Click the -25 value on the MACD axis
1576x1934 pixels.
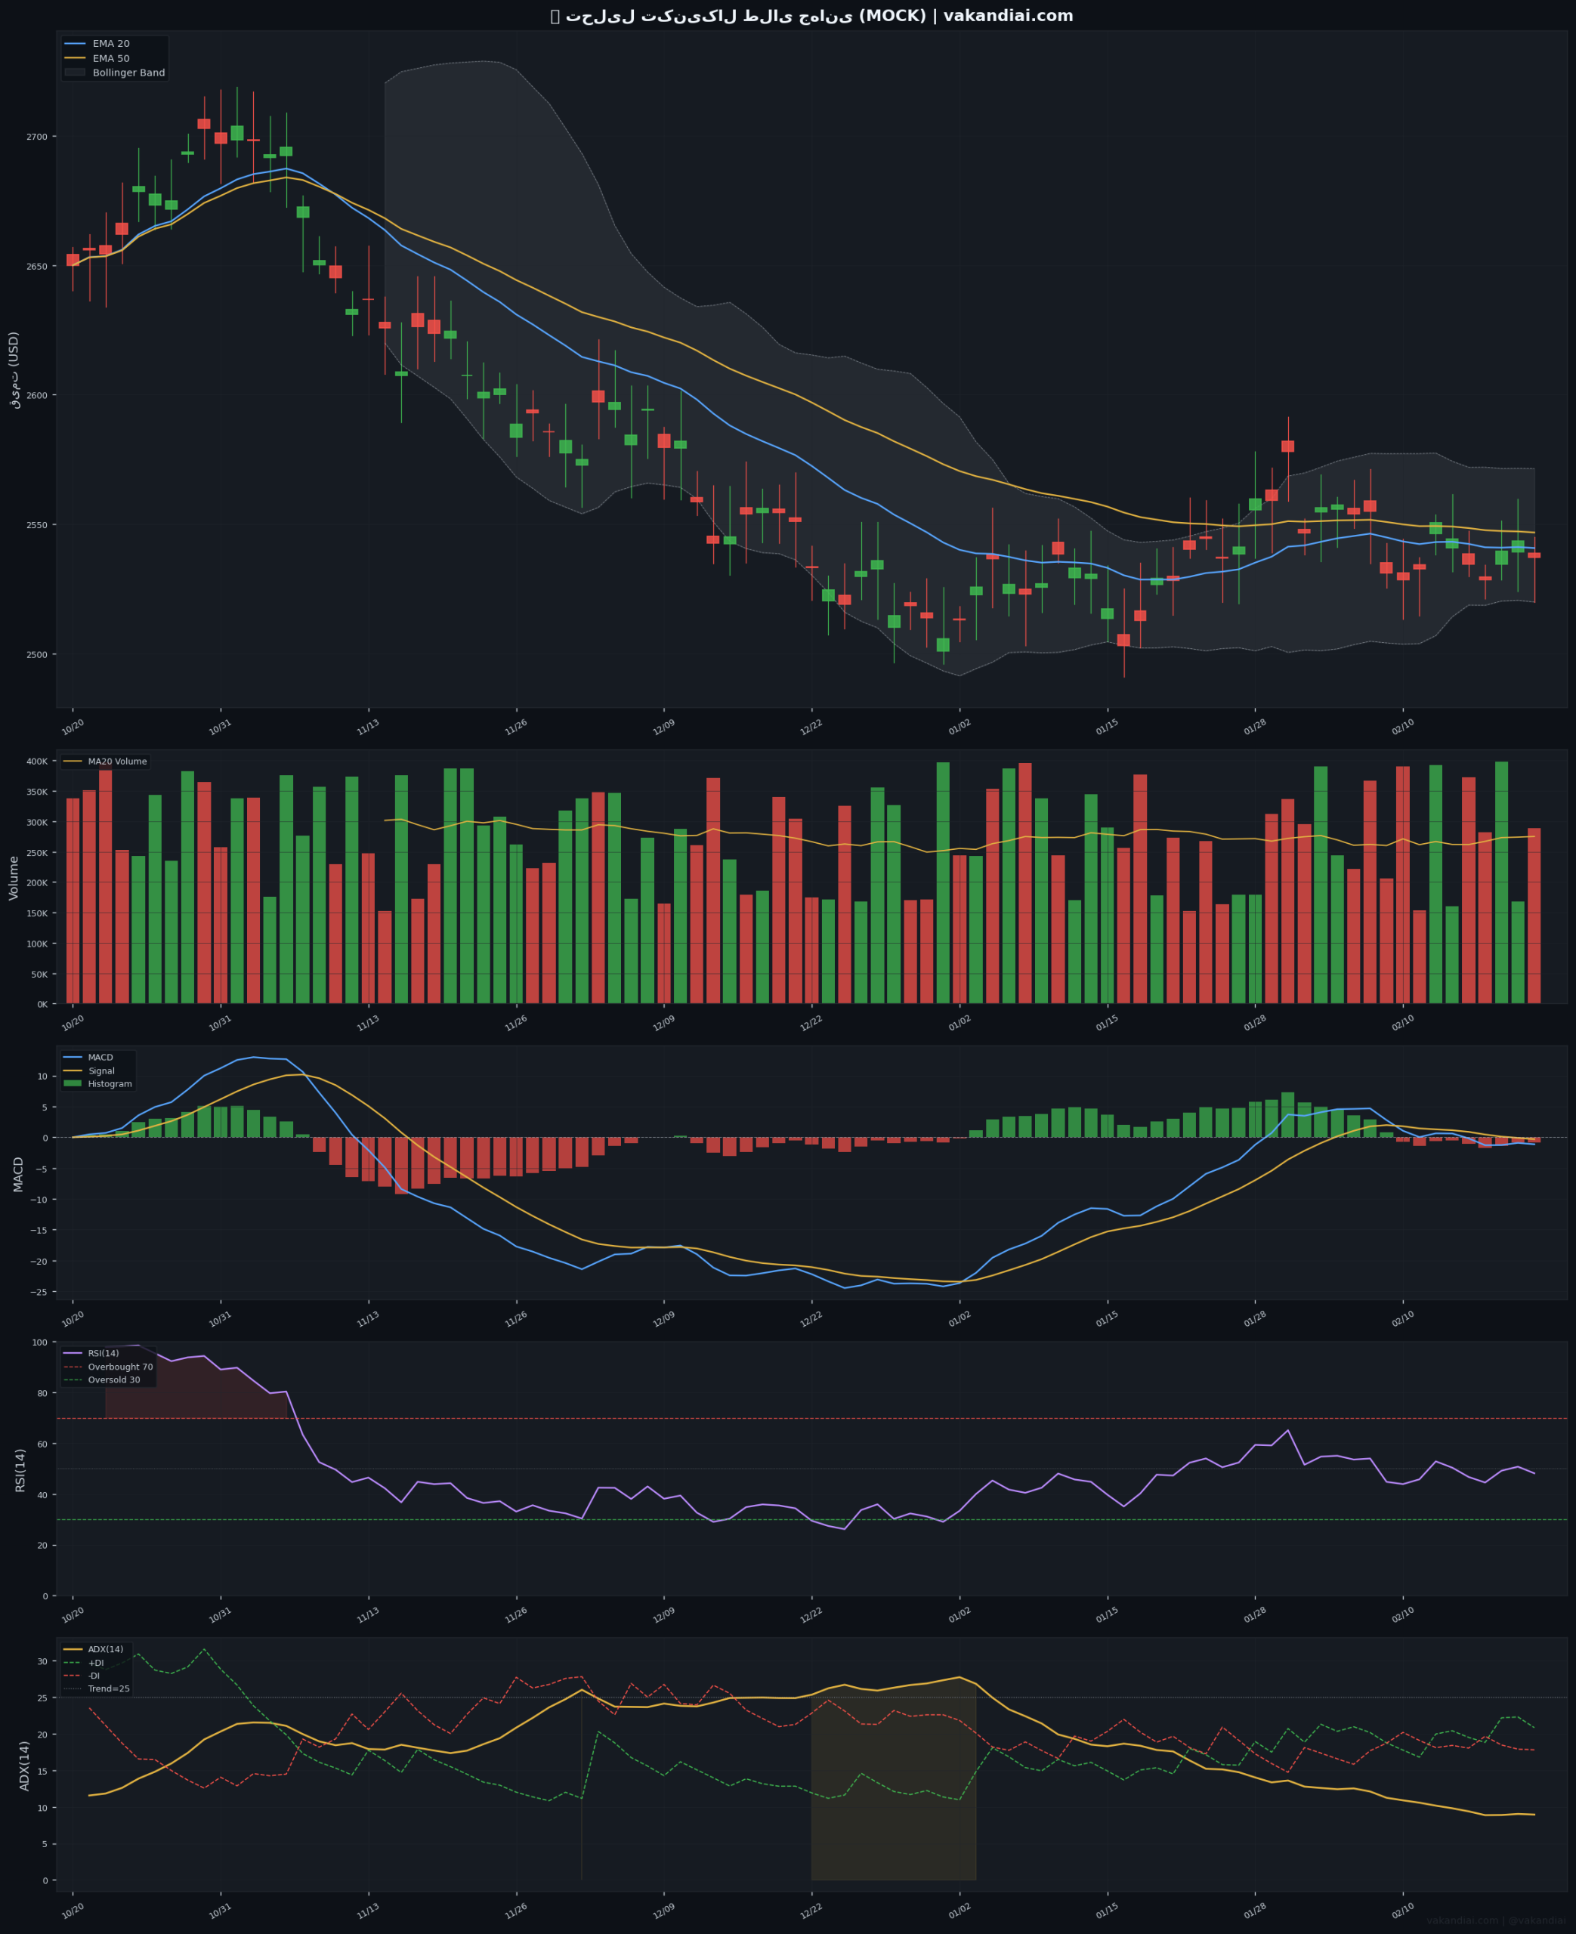point(41,1293)
